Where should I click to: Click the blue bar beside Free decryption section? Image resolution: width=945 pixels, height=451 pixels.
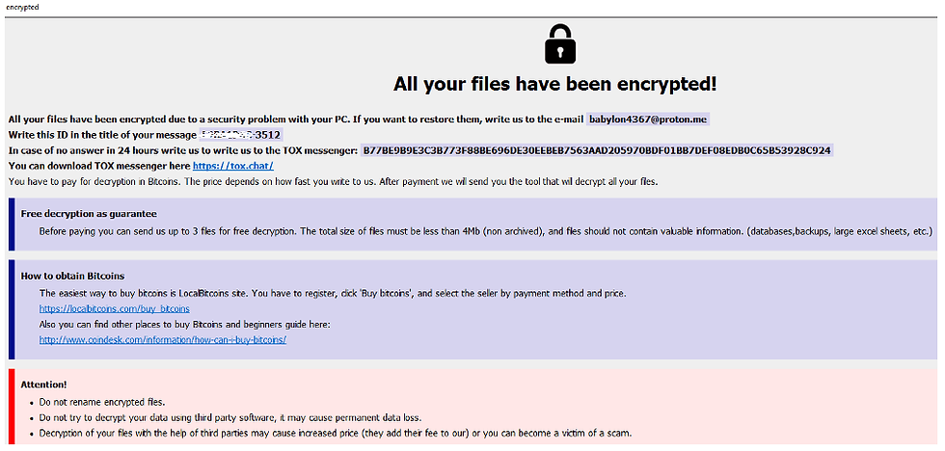point(12,222)
